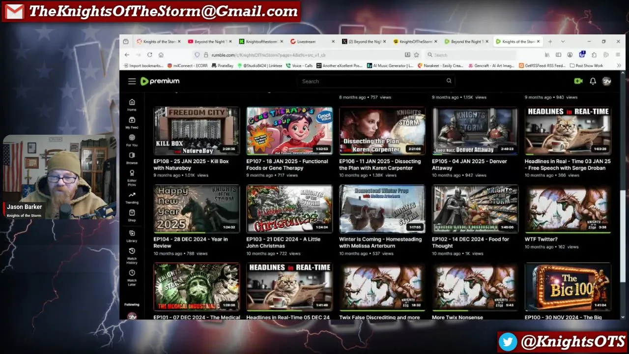Open the Voice - Calls bookmark
The image size is (629, 354).
(299, 65)
